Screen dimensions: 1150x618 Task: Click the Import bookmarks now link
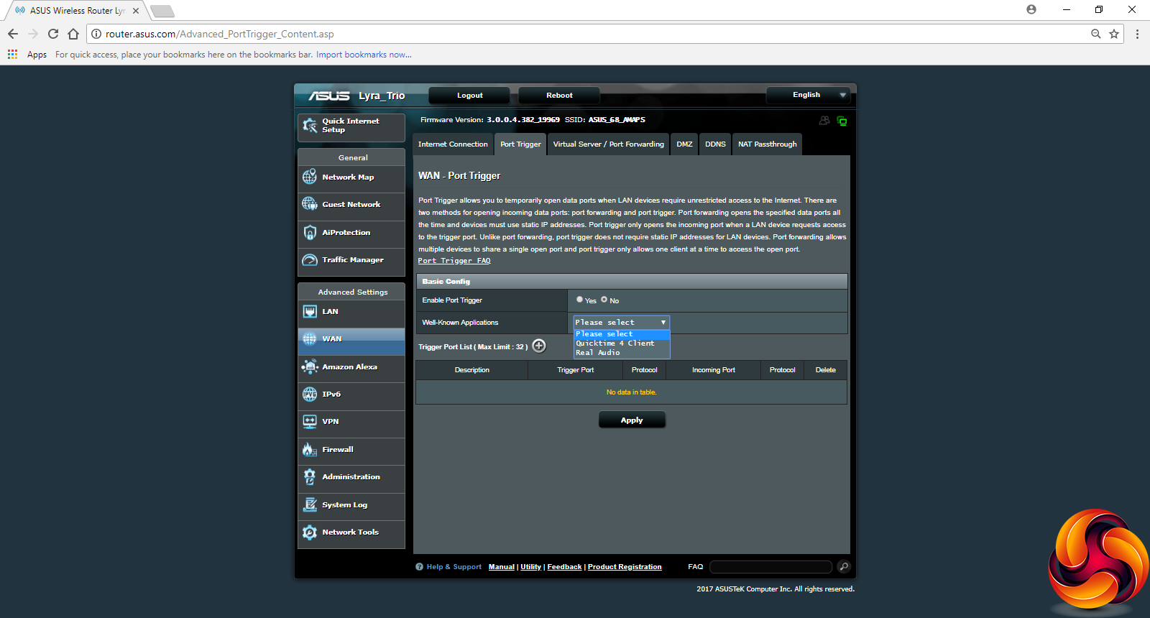(x=364, y=55)
